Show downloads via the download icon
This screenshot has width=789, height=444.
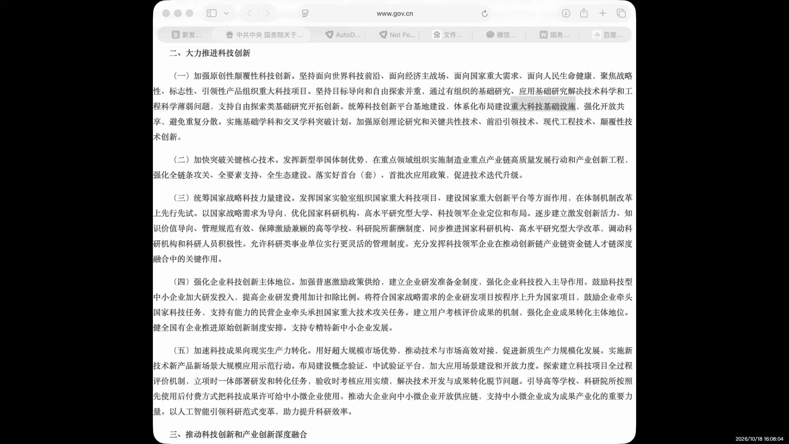(x=566, y=13)
